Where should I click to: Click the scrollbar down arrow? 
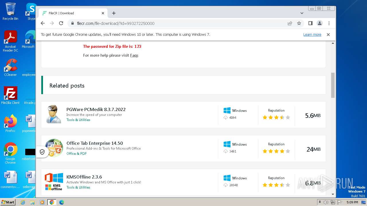point(333,194)
